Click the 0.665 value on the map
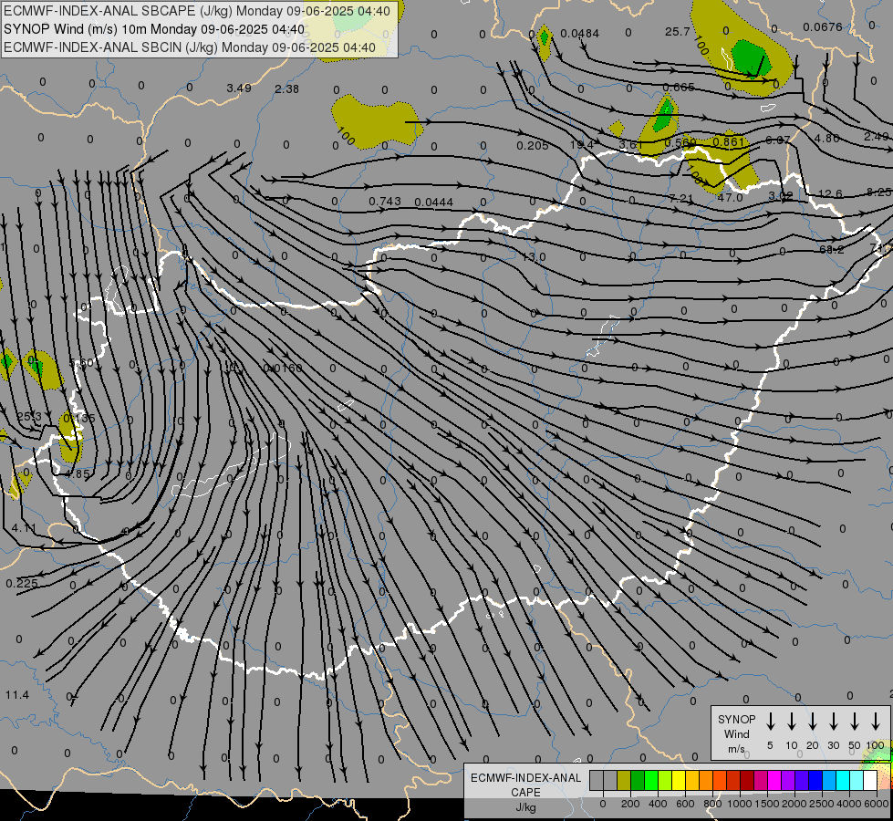Screen dimensions: 893x821 click(x=679, y=88)
